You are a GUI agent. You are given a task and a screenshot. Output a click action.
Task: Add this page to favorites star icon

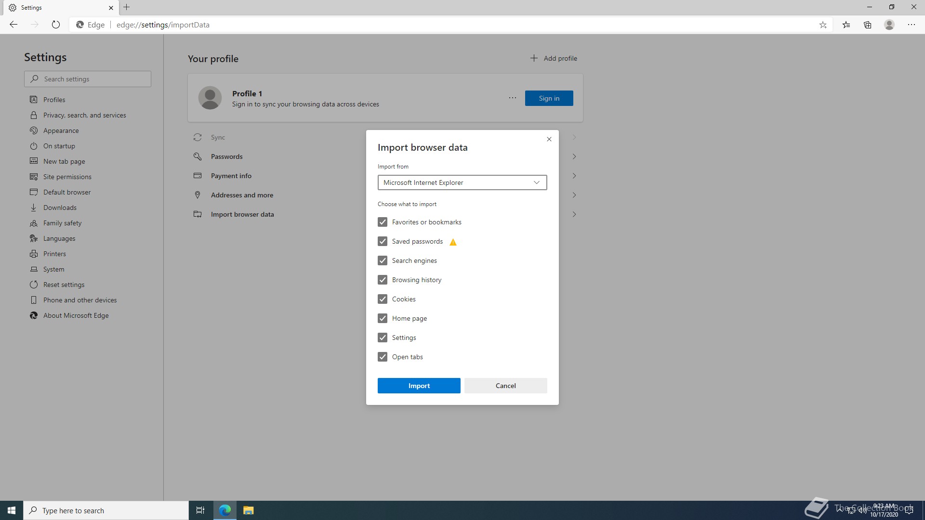(x=823, y=25)
